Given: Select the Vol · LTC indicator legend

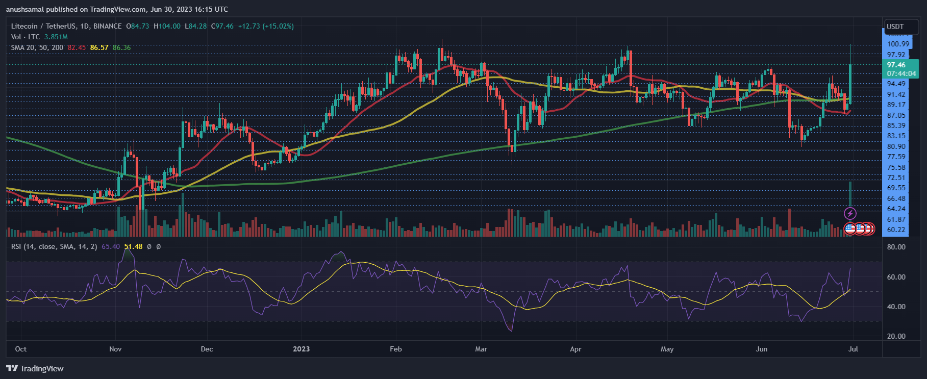Looking at the screenshot, I should point(26,37).
